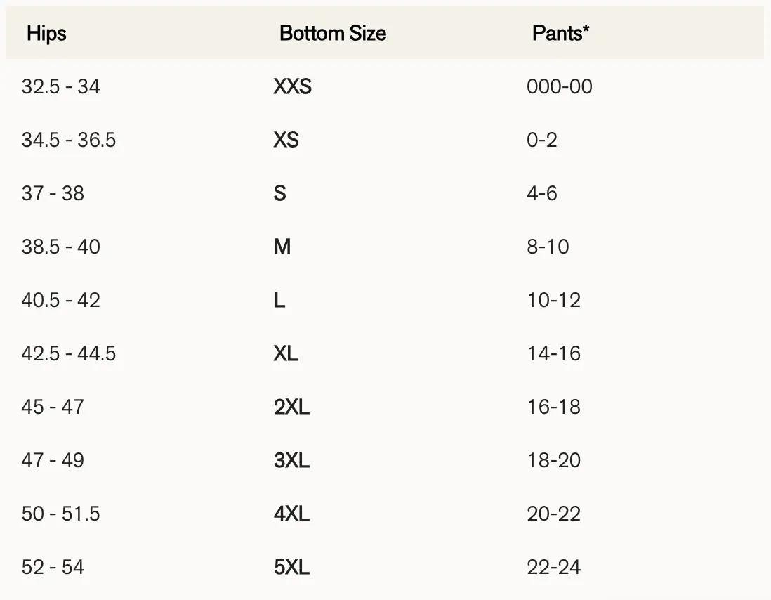Click hips range 50 - 51.5
Viewport: 771px width, 600px height.
[x=60, y=514]
